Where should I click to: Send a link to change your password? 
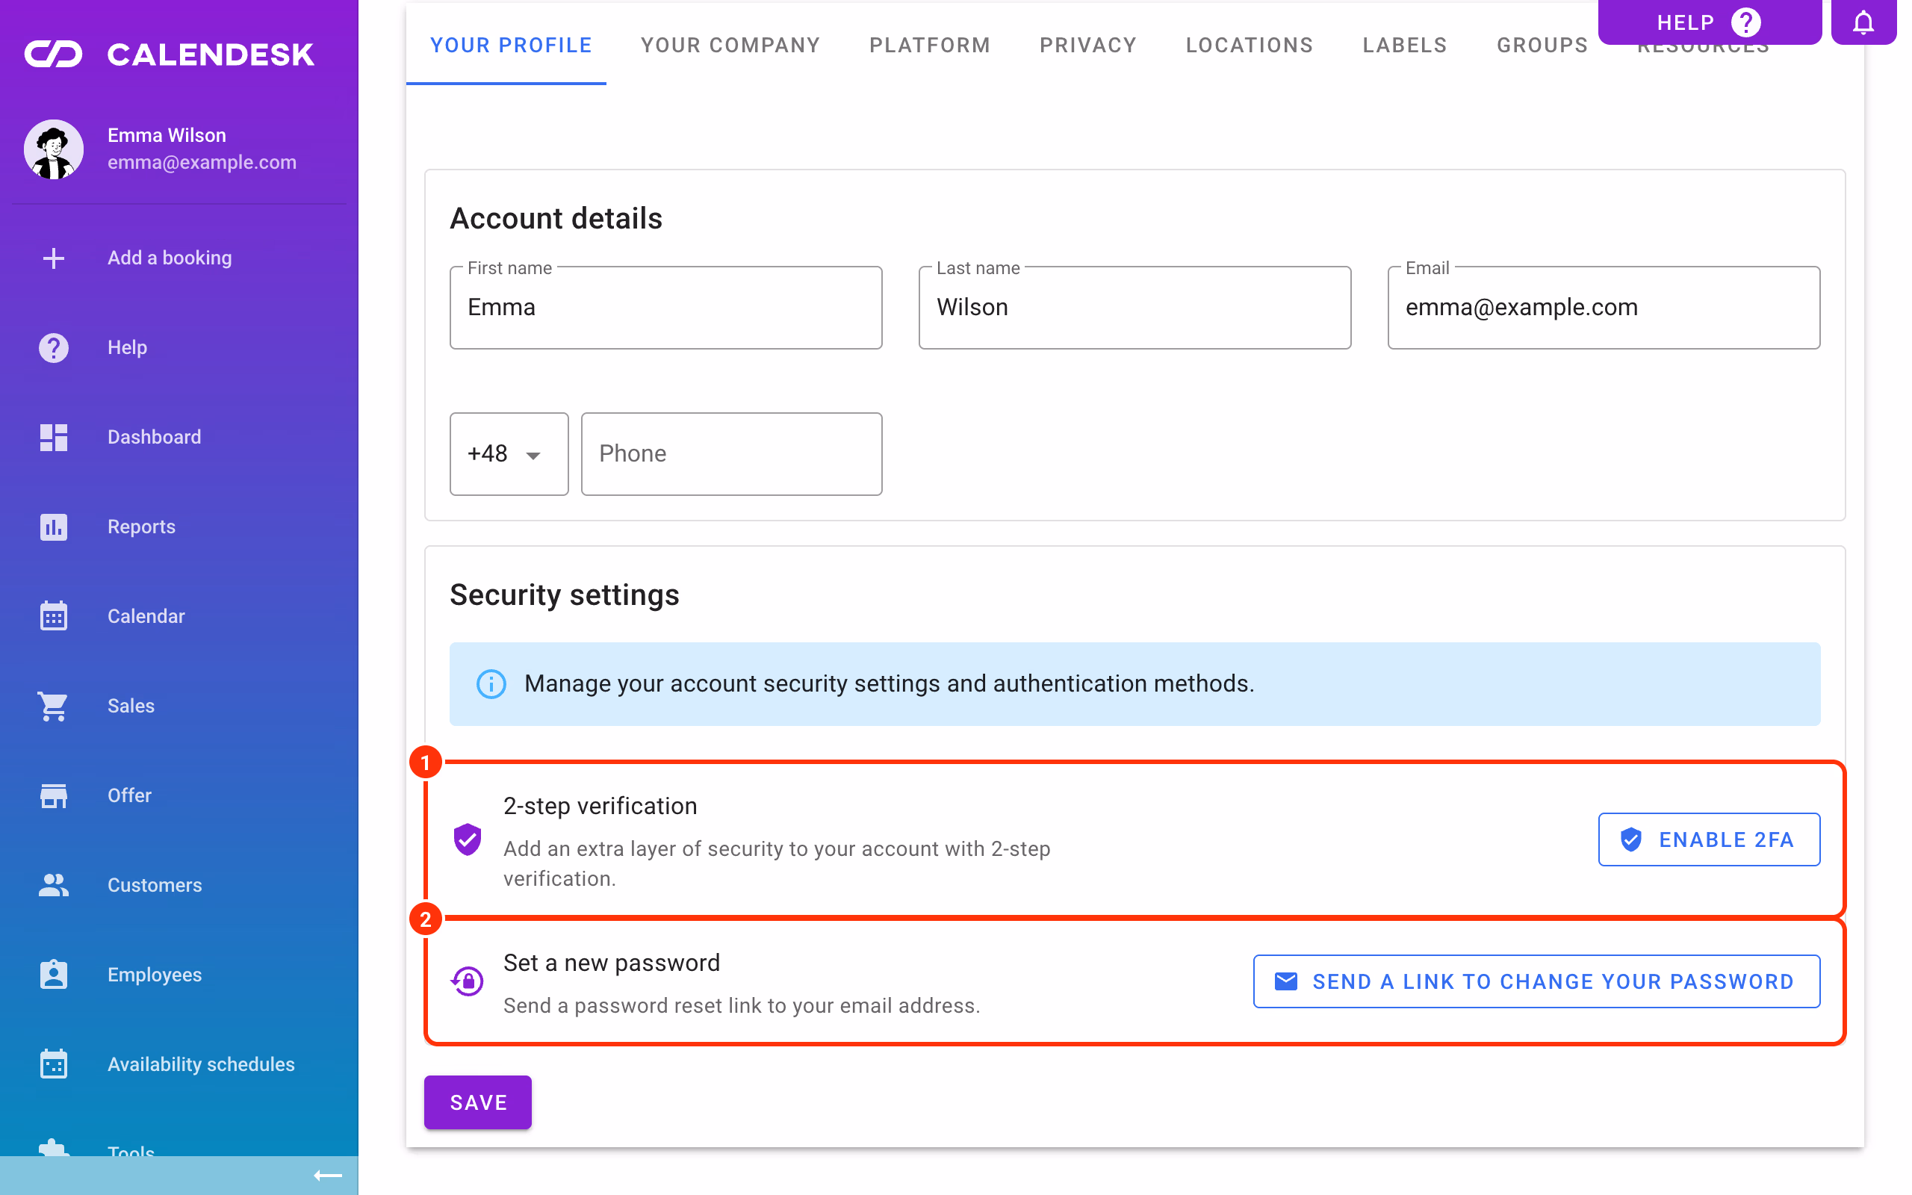click(1537, 981)
